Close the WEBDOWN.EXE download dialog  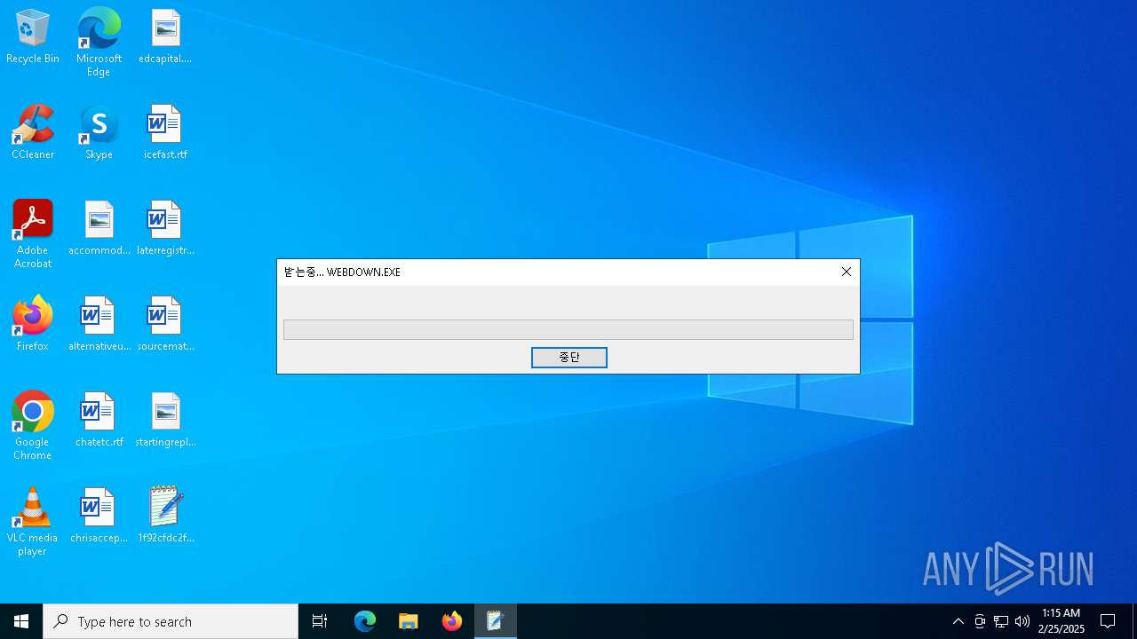point(846,272)
